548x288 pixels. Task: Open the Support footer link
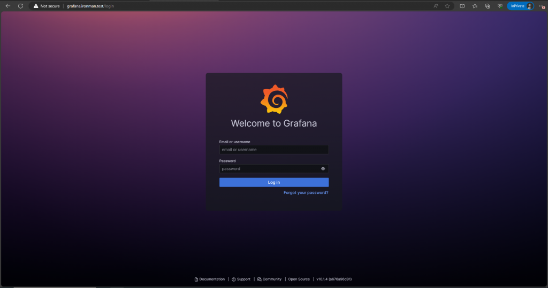(x=241, y=279)
